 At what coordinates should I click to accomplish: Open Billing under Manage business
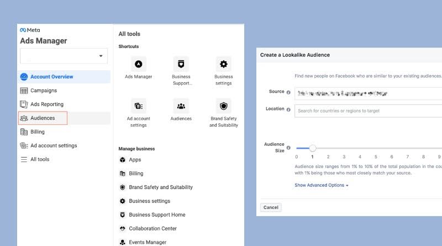point(136,174)
